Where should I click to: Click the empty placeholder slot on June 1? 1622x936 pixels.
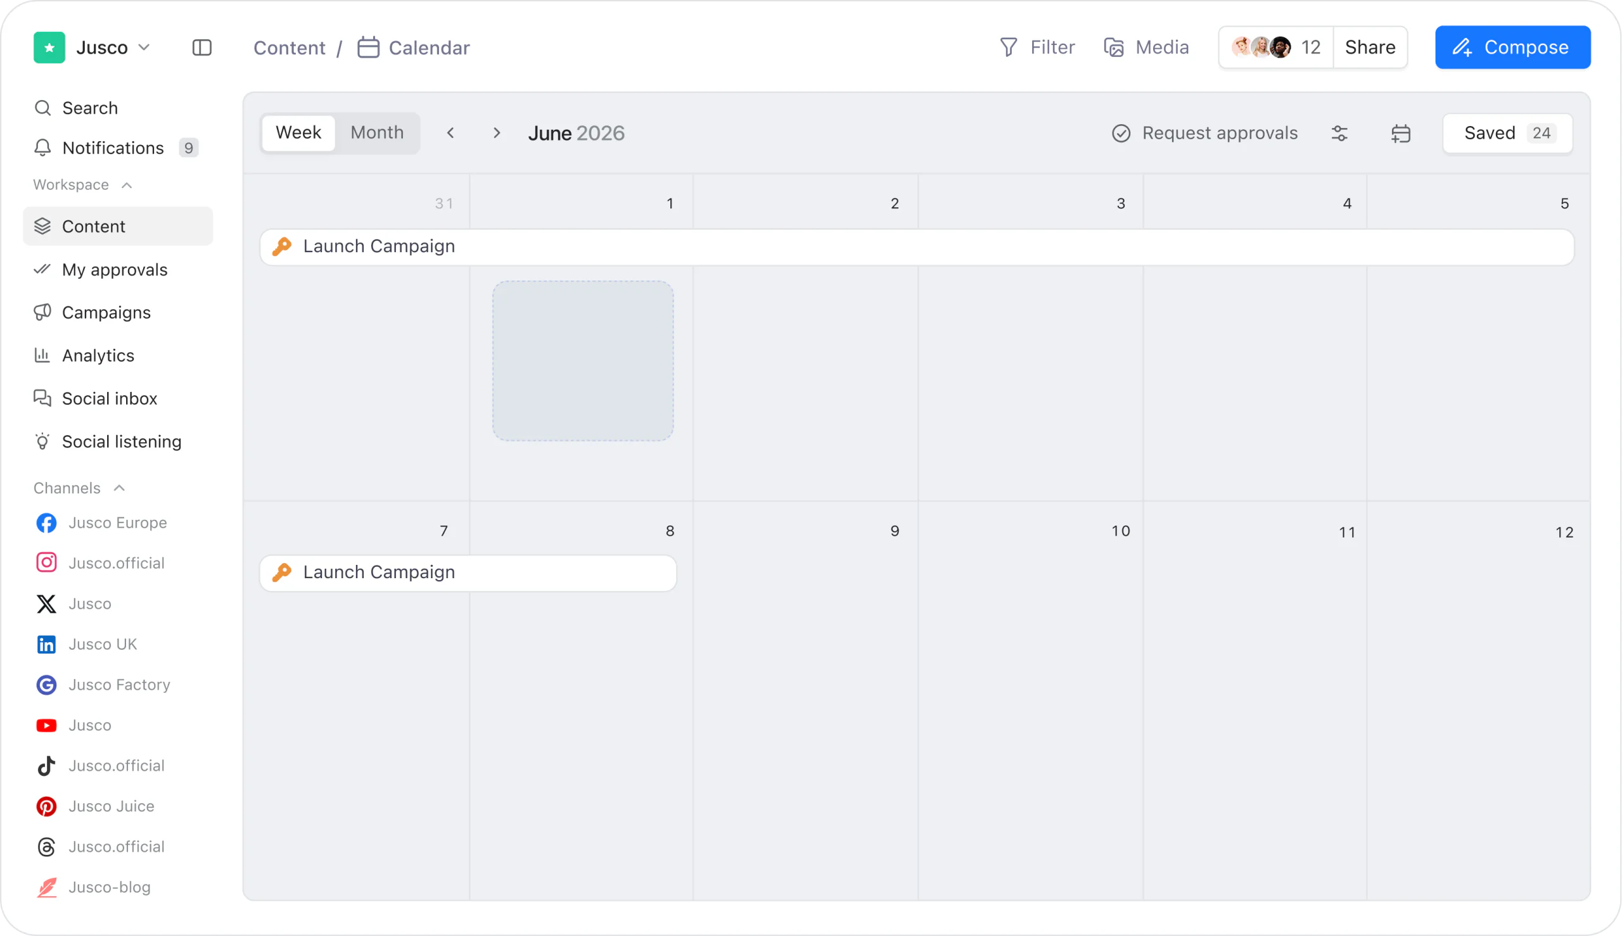[583, 360]
